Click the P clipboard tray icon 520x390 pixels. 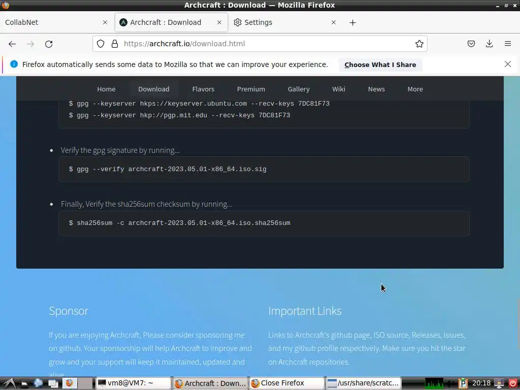(463, 383)
